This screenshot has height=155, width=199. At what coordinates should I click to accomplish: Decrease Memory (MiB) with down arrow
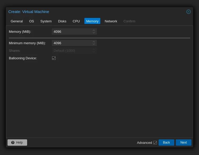tap(94, 33)
